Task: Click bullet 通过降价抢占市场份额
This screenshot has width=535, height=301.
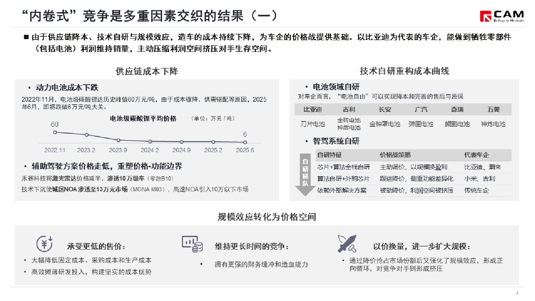Action: coord(426,265)
